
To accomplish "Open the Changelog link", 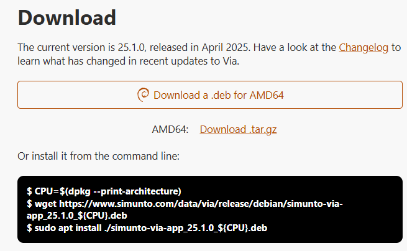I will pos(364,47).
